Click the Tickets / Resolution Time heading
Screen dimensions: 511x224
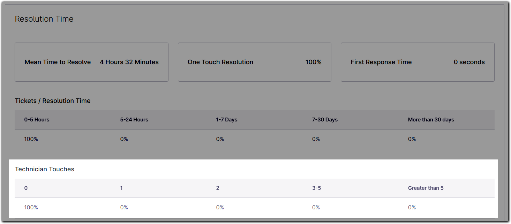52,100
